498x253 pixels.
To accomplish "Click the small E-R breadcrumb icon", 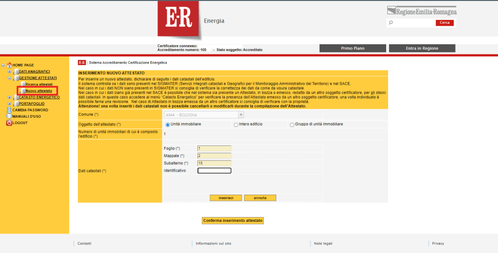I will [x=82, y=63].
